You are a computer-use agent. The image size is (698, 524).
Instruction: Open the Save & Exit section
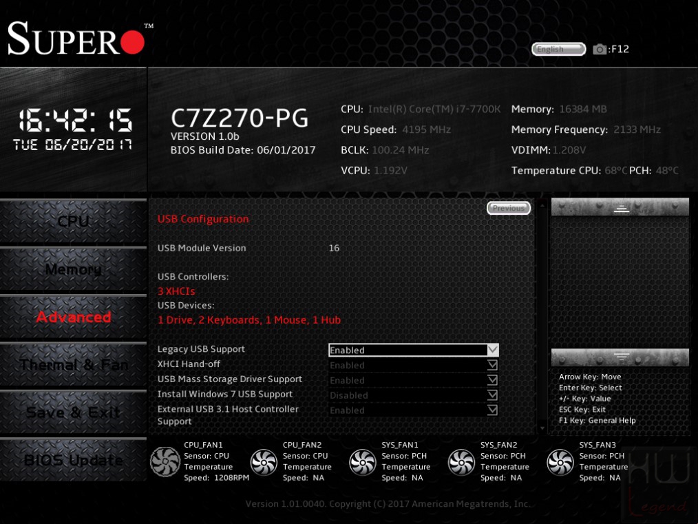tap(73, 412)
